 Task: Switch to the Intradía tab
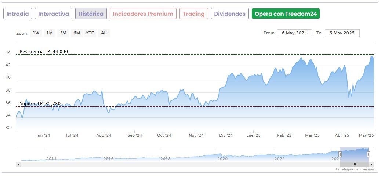pos(18,14)
